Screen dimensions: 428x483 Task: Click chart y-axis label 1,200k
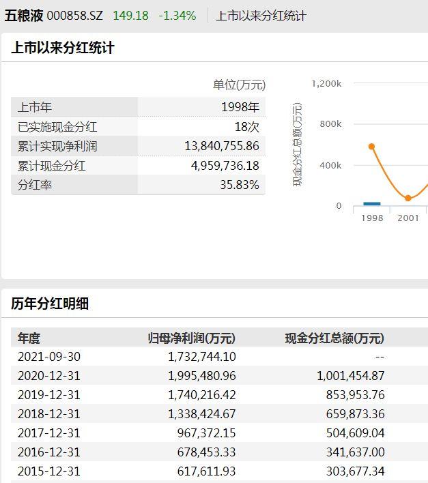coord(326,83)
